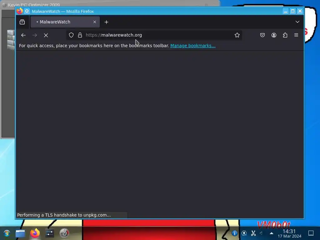Viewport: 320px width, 240px height.
Task: Open the volume tray icon
Action: (261, 233)
